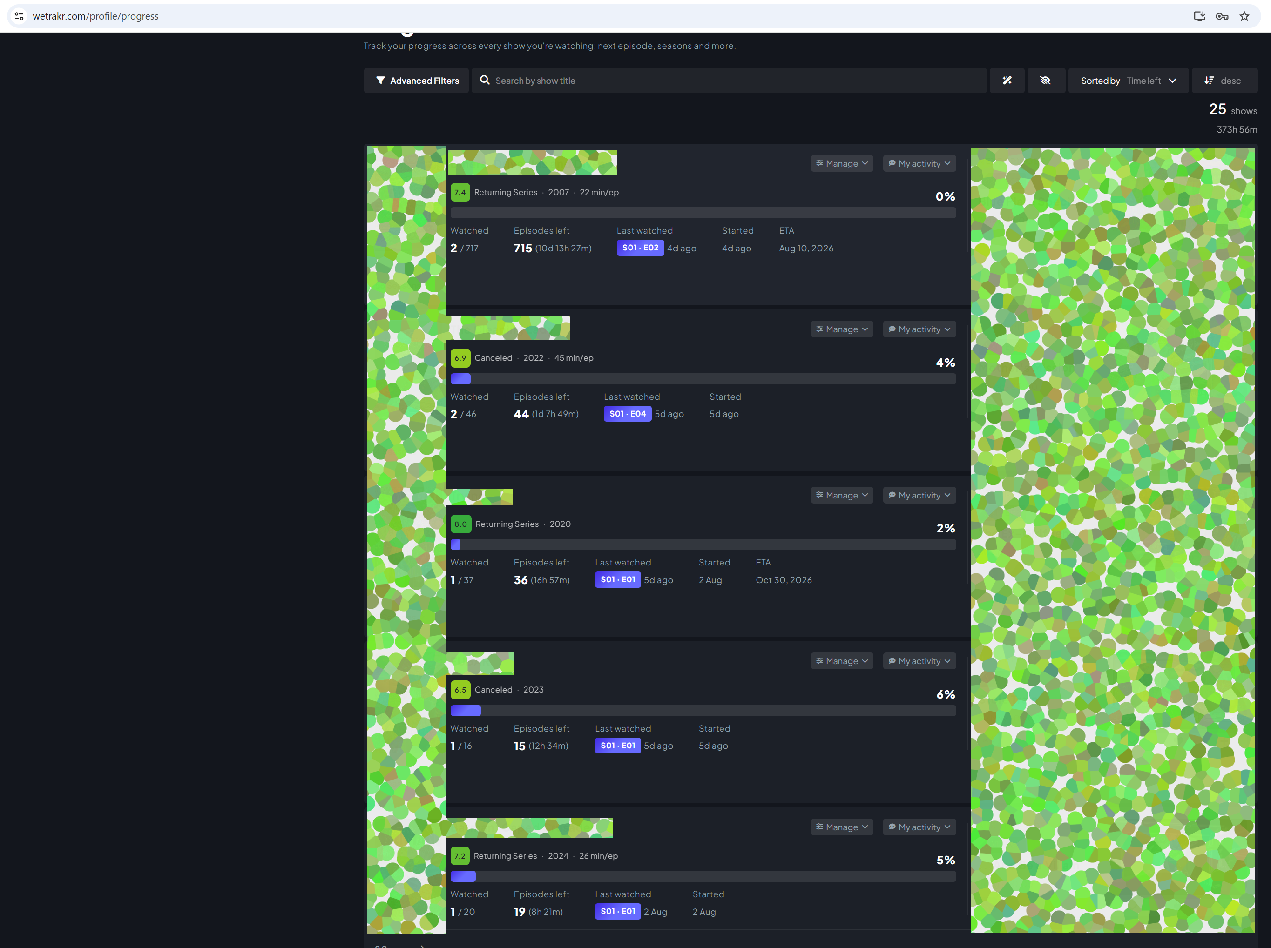The image size is (1271, 948).
Task: Open My activity for the 2007 show
Action: (x=919, y=163)
